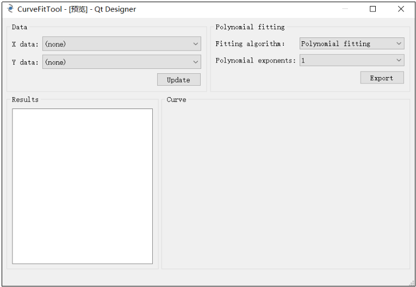Click the "Polynomial fitting" group box title
This screenshot has width=416, height=287.
click(250, 27)
